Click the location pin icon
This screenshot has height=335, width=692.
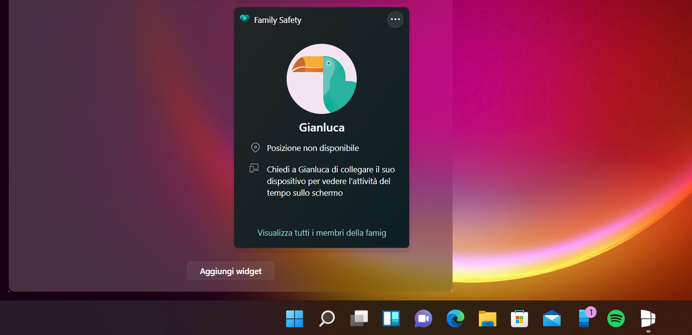click(255, 148)
